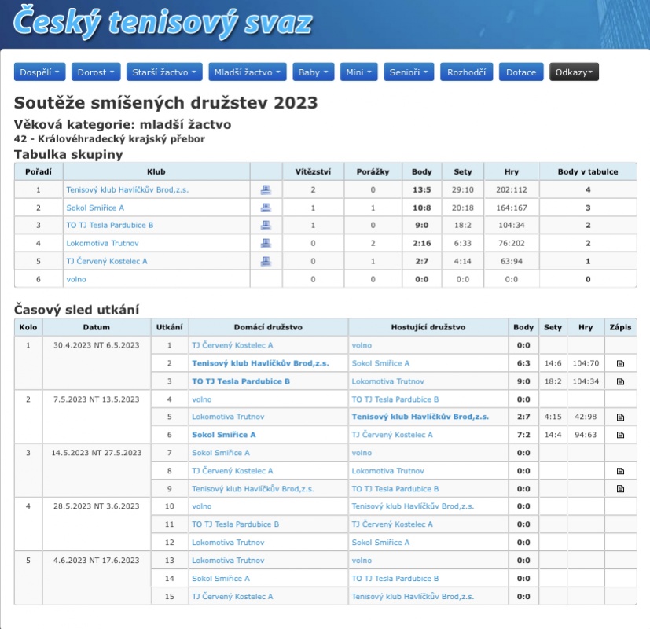
Task: Click the volno link in standings row 6
Action: [76, 279]
